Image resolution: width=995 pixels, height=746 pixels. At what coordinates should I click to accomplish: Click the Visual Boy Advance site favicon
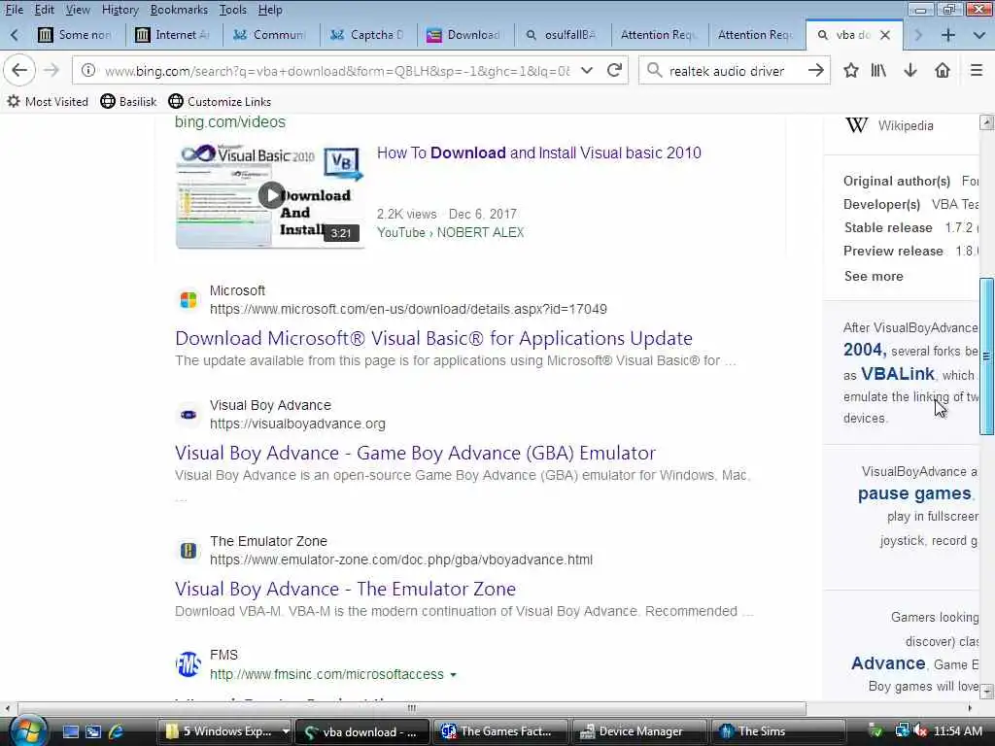(x=189, y=414)
